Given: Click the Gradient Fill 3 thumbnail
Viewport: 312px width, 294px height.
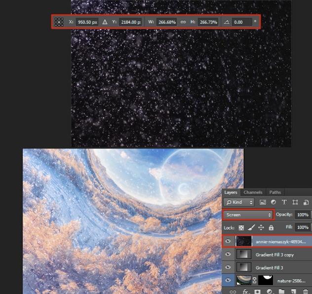Looking at the screenshot, I should 244,267.
